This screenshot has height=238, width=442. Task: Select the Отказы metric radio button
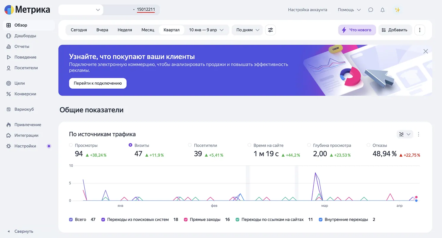pos(368,145)
